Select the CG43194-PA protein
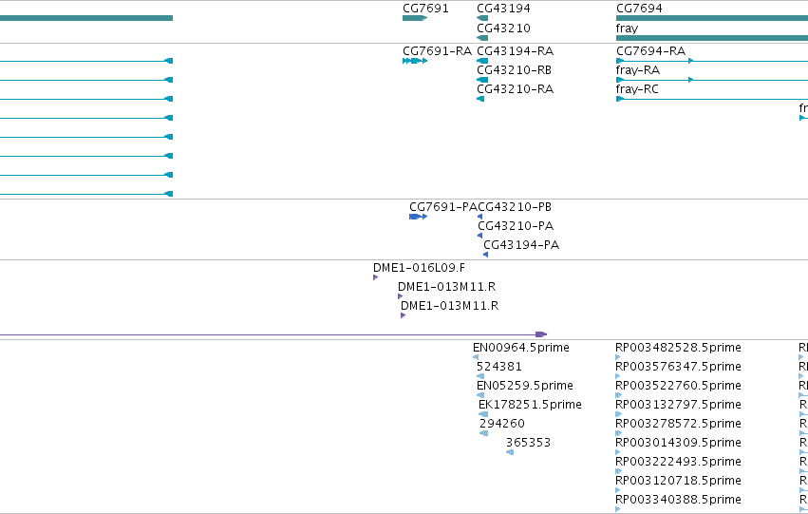 (x=521, y=245)
